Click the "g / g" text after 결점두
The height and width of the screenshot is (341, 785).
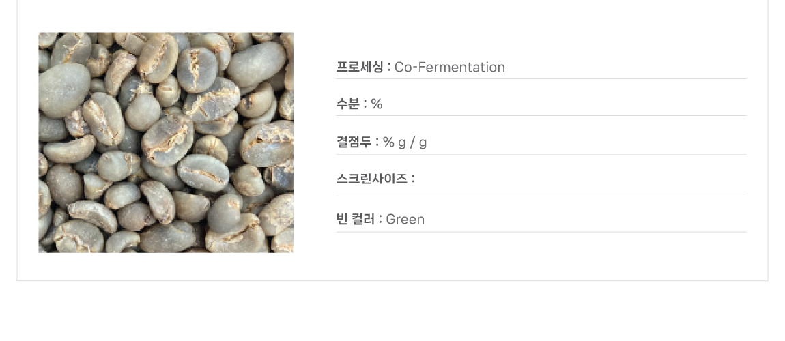coord(413,142)
